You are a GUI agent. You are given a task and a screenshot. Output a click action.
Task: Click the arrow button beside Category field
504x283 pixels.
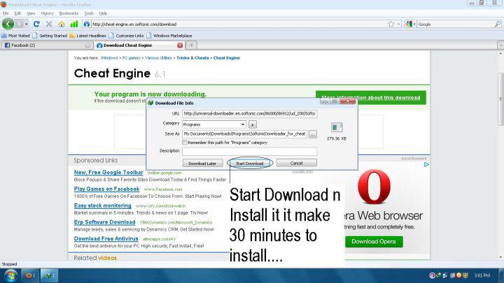pos(253,124)
